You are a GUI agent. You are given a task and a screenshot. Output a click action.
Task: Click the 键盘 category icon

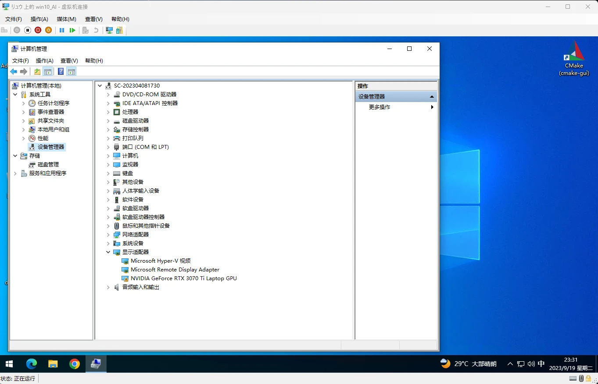[117, 173]
